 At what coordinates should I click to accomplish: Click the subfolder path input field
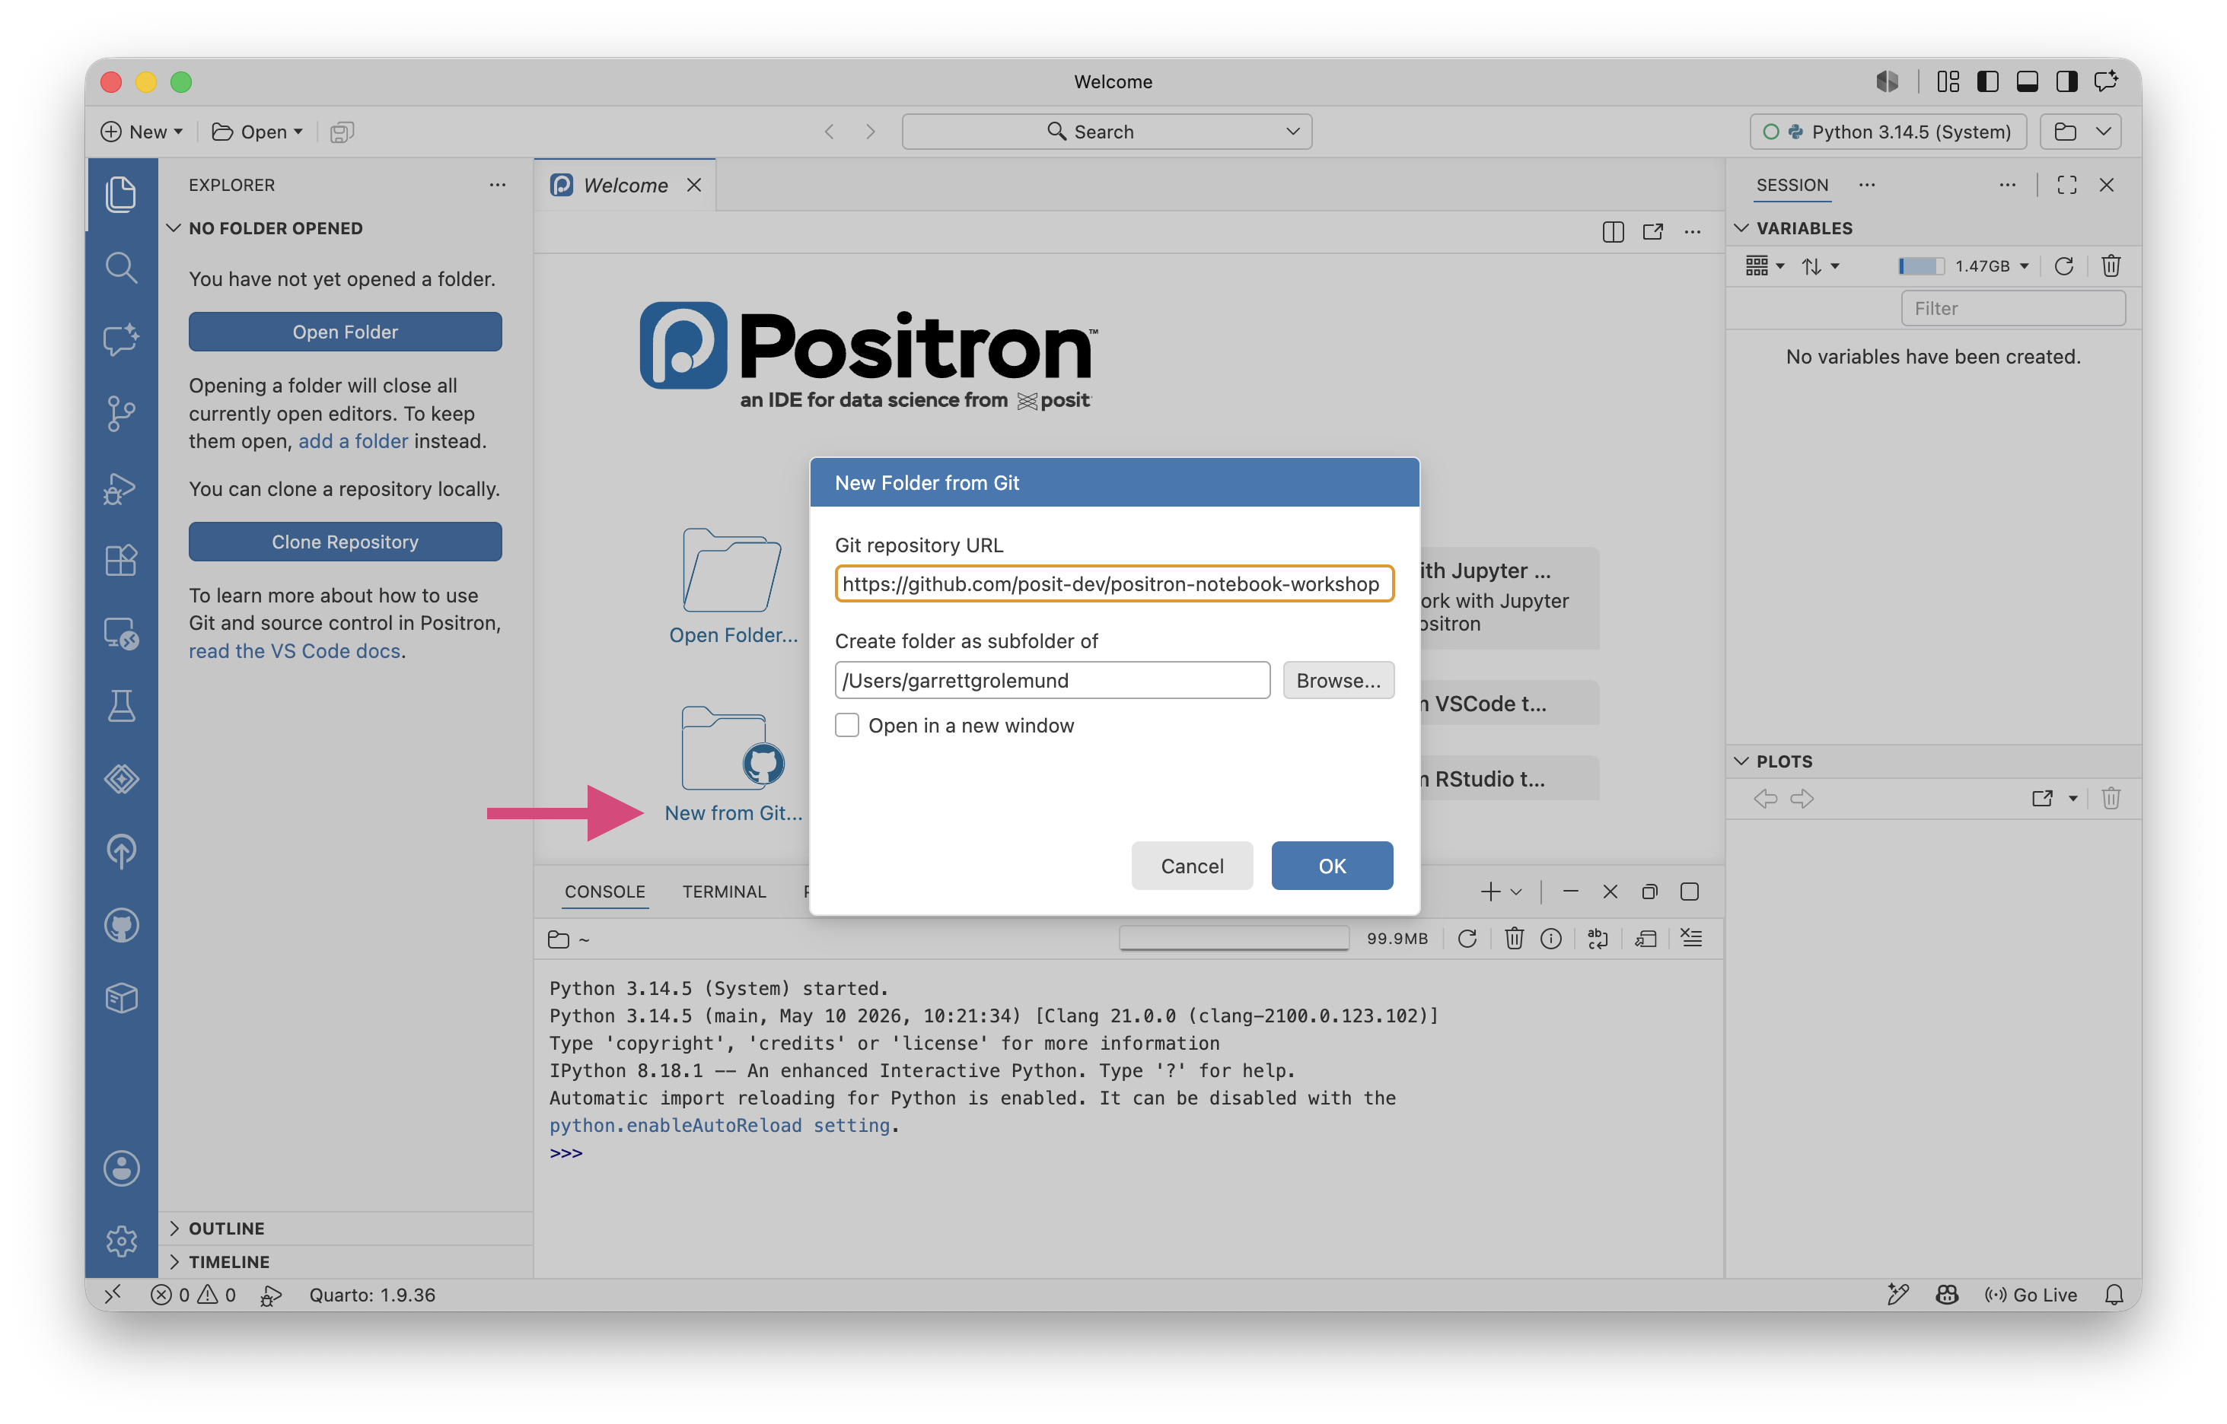1052,679
